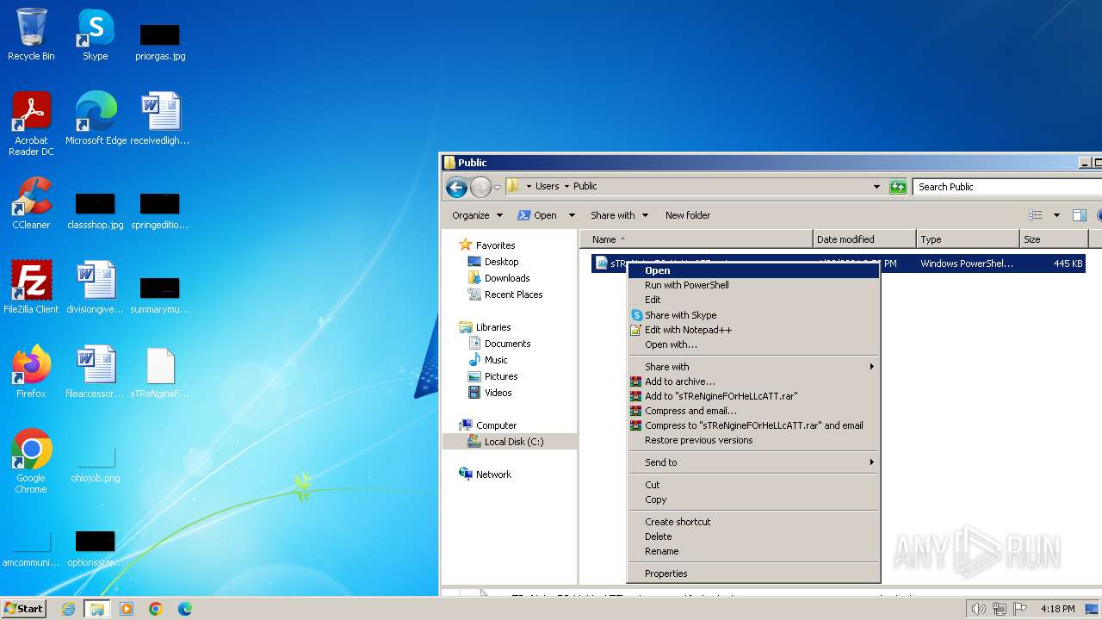Choose Compress and email...
Image resolution: width=1102 pixels, height=620 pixels.
pos(753,411)
